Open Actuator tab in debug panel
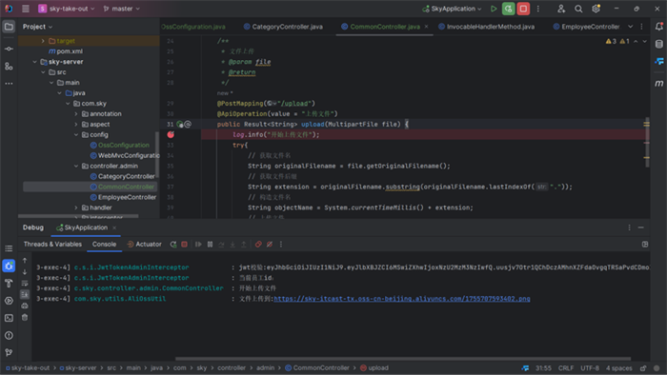This screenshot has height=375, width=667. coord(144,245)
